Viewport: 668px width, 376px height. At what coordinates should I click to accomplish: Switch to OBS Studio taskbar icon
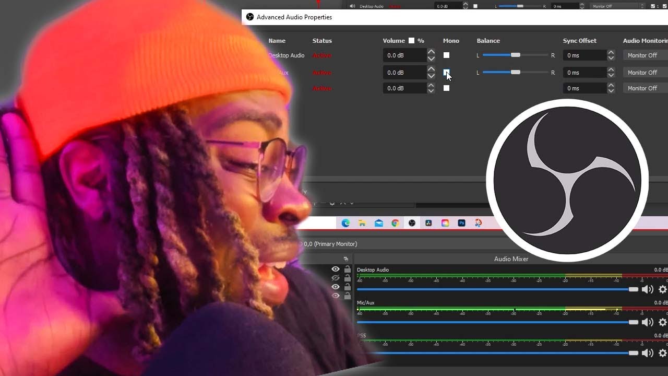pyautogui.click(x=412, y=223)
